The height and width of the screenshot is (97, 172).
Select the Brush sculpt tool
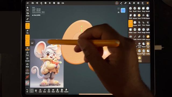pyautogui.click(x=135, y=9)
